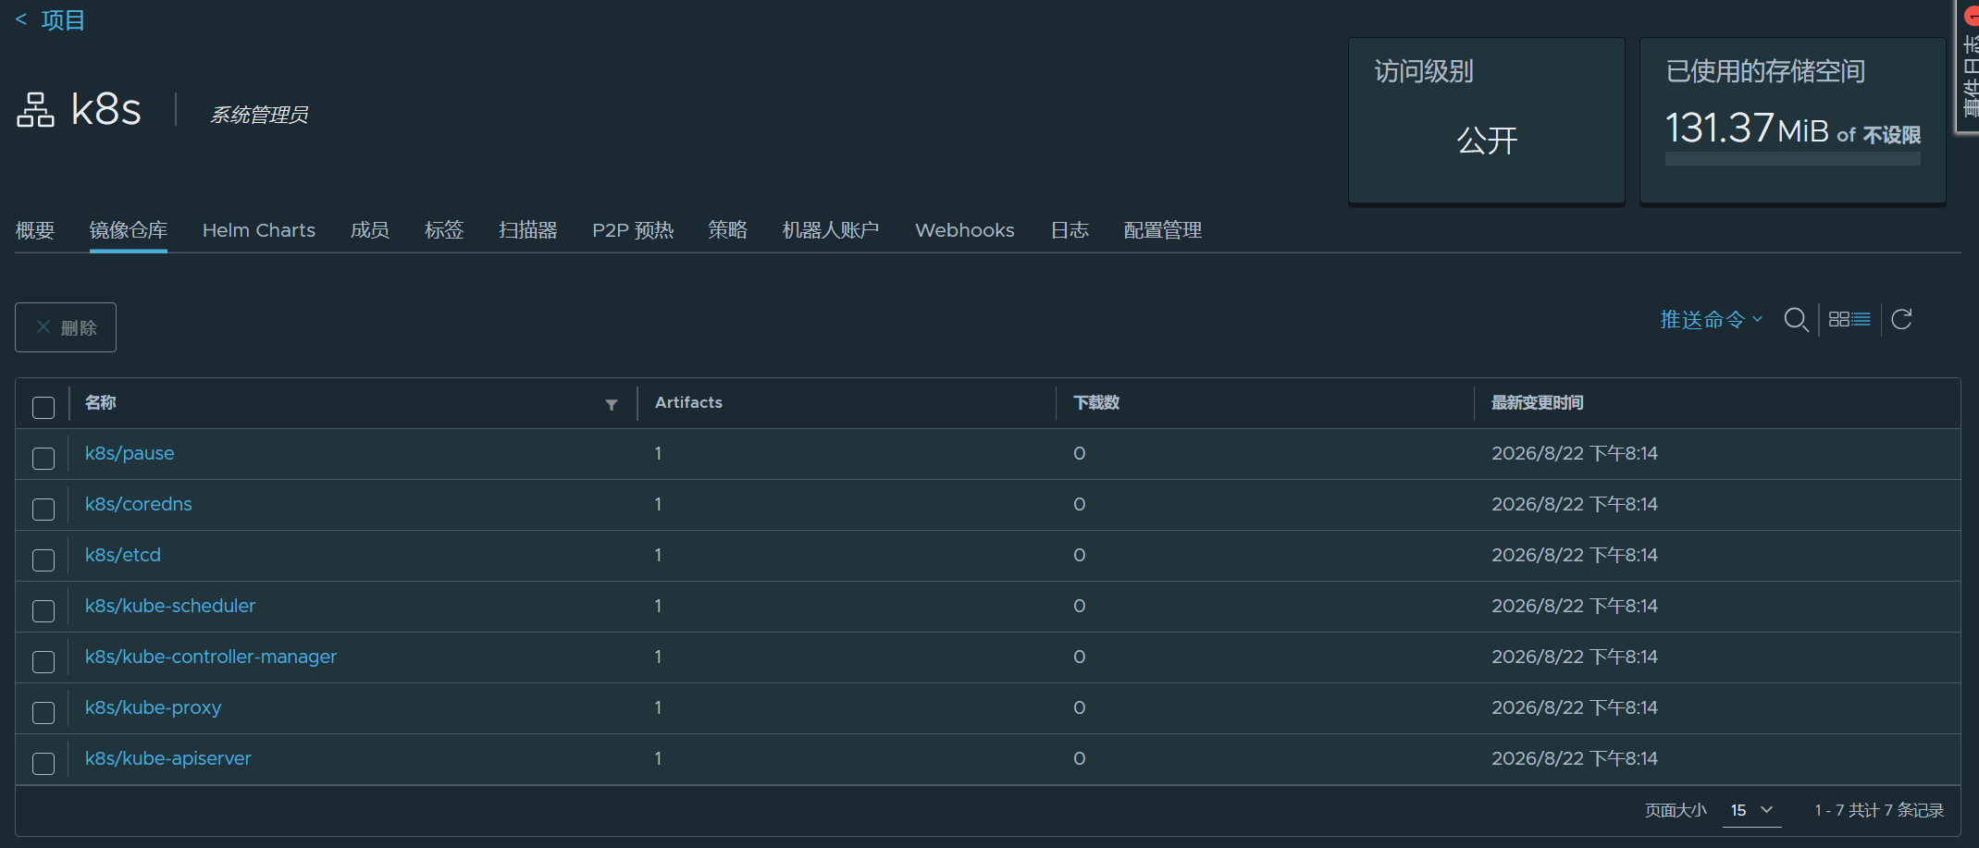Viewport: 1979px width, 848px height.
Task: Click the 131.37MiB storage usage value
Action: point(1748,129)
